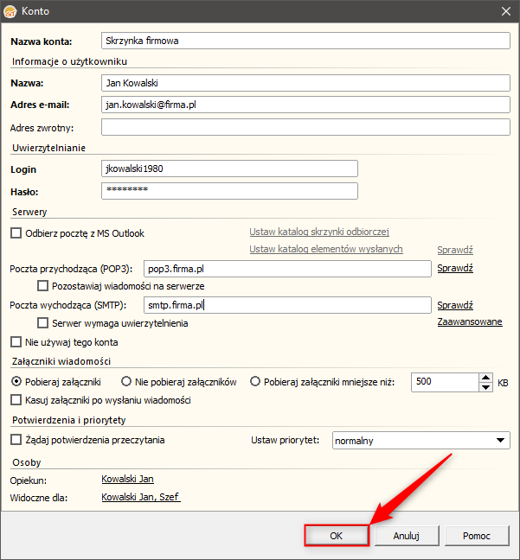Open the Zaawansowane advanced settings link
Viewport: 520px width, 560px height.
pos(470,321)
